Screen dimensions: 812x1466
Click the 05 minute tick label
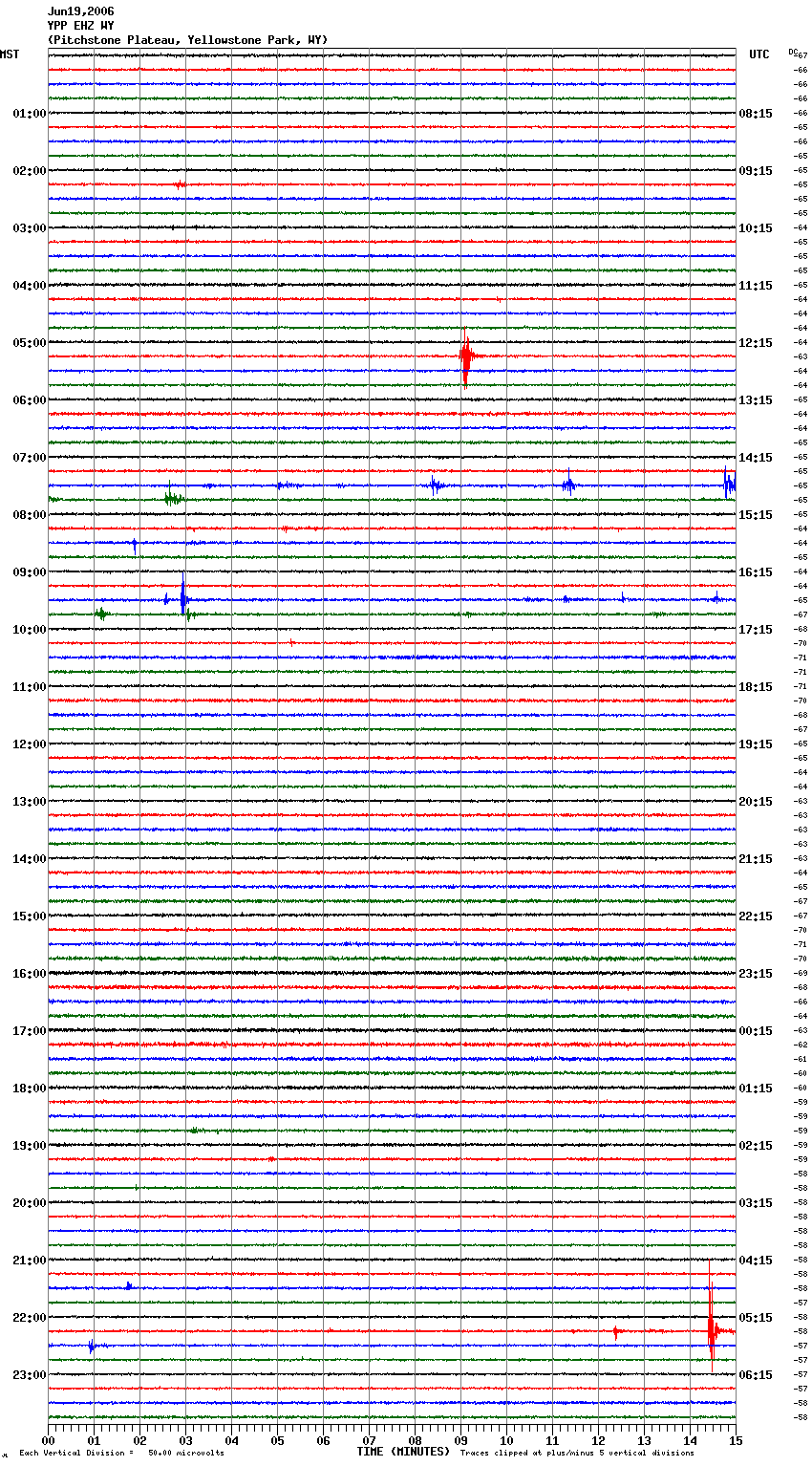point(277,1440)
